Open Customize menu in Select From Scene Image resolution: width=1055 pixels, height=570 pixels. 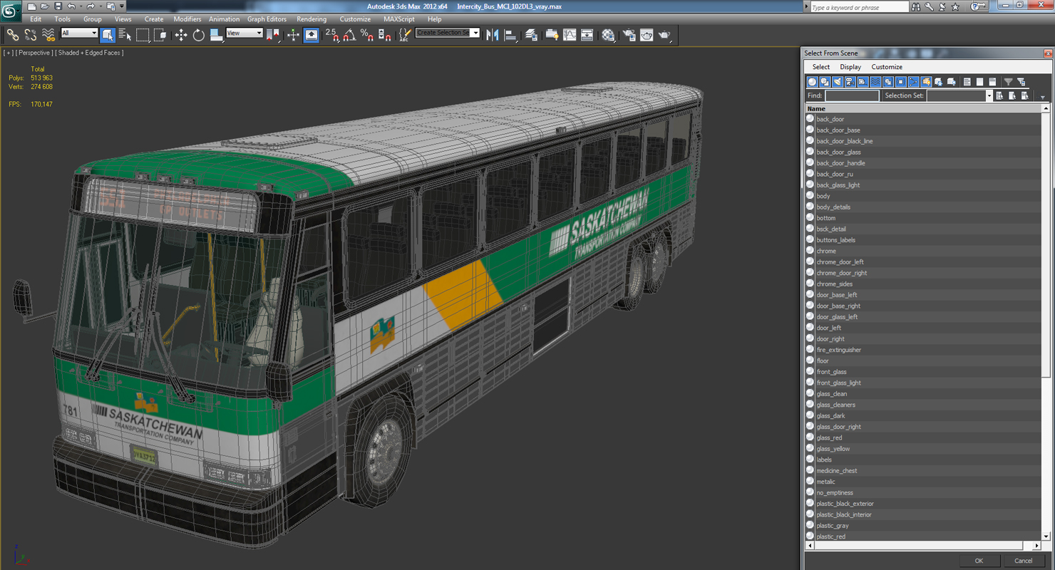(887, 67)
